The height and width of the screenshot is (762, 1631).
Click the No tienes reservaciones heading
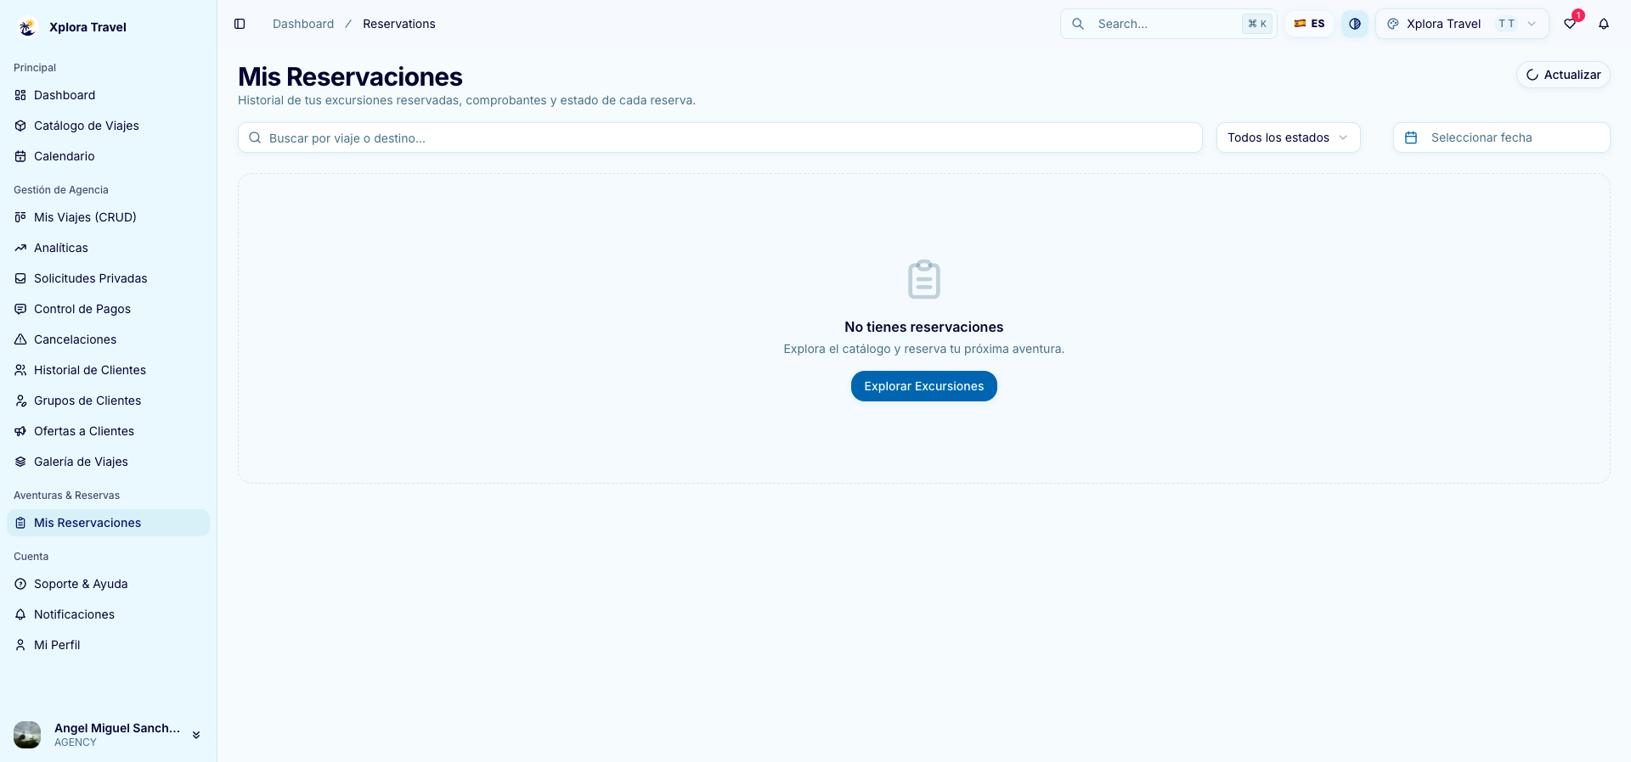pyautogui.click(x=923, y=327)
